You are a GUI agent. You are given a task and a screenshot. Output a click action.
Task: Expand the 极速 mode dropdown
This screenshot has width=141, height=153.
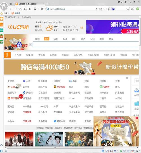click(x=104, y=9)
